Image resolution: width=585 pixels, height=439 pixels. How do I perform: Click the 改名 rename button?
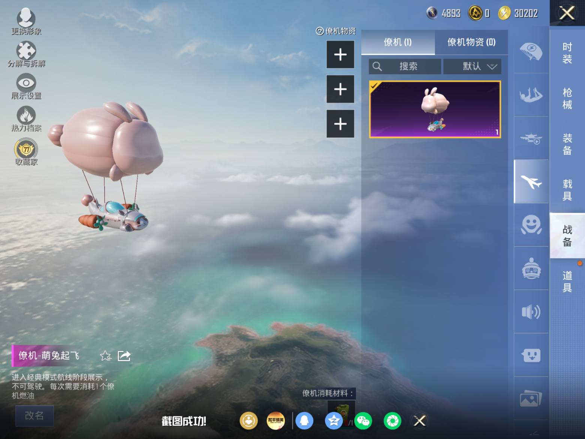click(x=34, y=415)
